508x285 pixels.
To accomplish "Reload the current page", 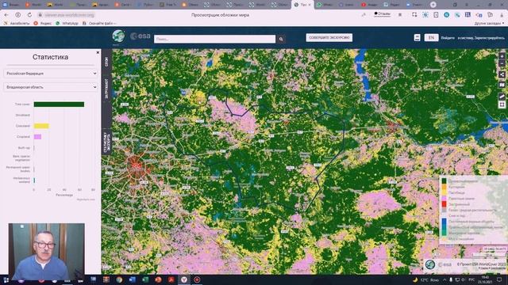I will tap(29, 15).
